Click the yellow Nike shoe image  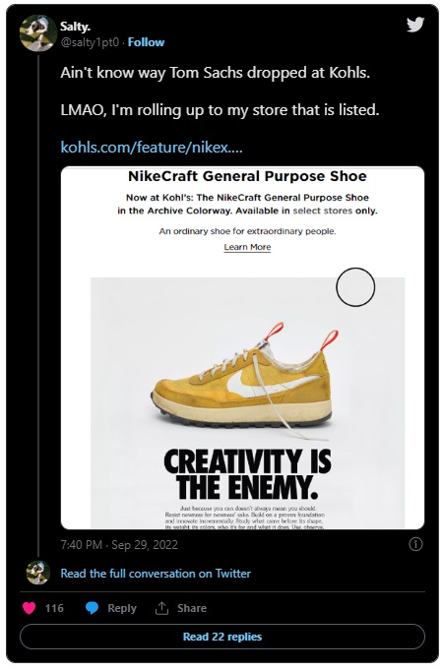coord(242,383)
